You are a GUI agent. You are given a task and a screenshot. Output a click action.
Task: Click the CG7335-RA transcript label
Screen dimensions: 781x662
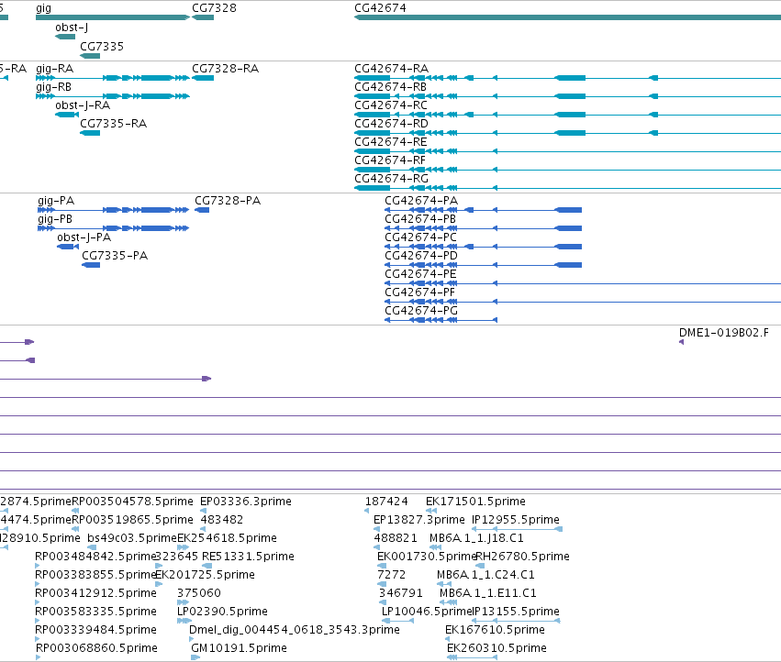(x=113, y=124)
